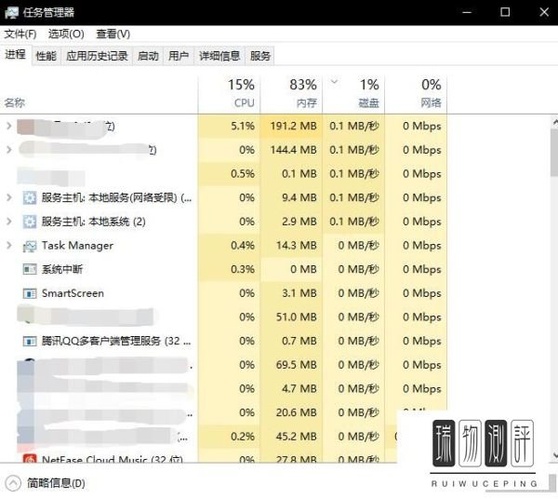Image resolution: width=558 pixels, height=499 pixels.
Task: Select the Task Manager process name
Action: 77,246
